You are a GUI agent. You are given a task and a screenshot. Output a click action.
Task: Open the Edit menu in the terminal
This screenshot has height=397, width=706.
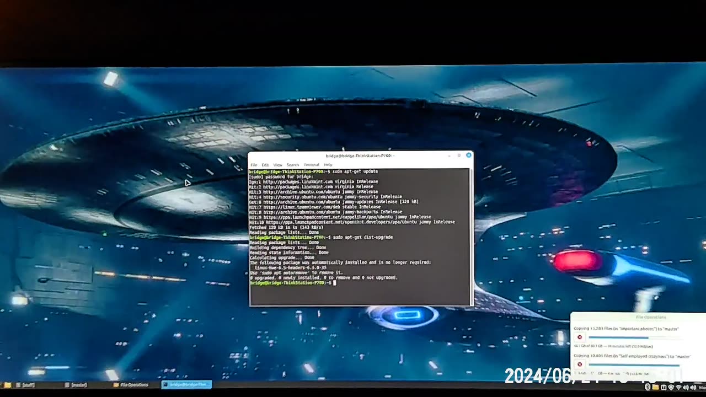coord(265,165)
